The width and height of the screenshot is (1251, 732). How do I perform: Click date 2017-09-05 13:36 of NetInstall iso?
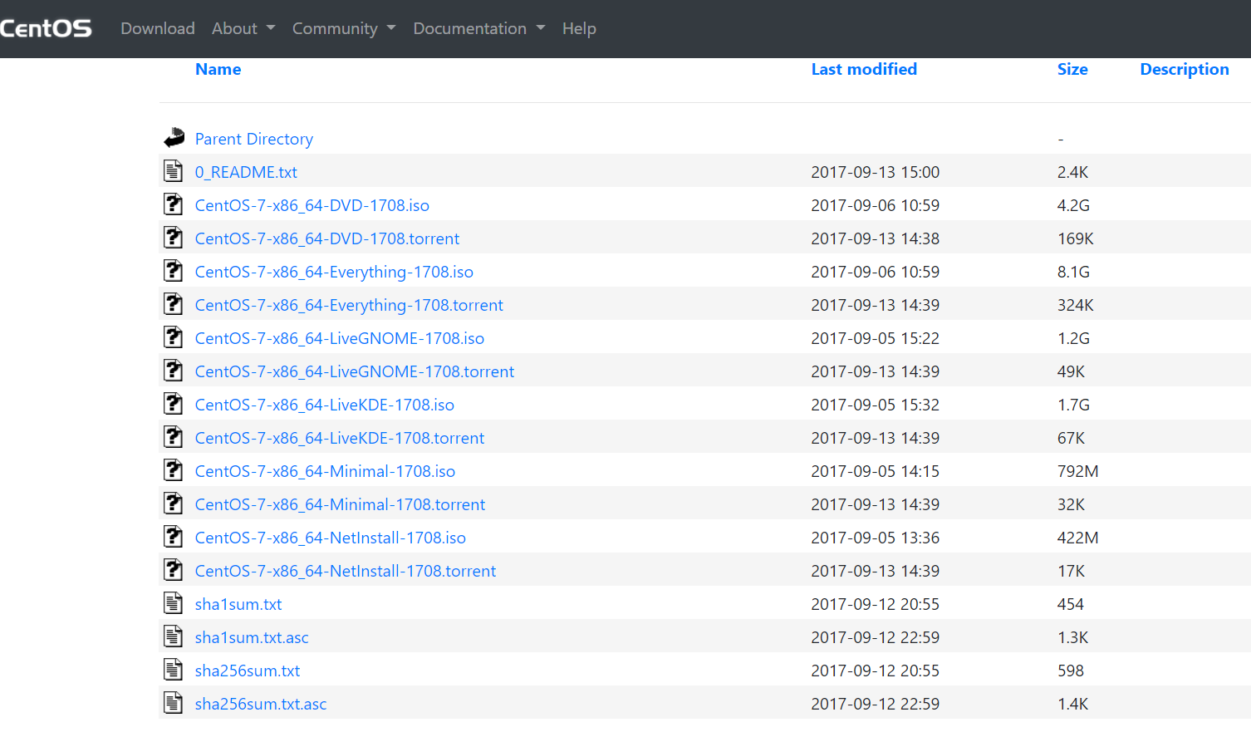(x=876, y=538)
